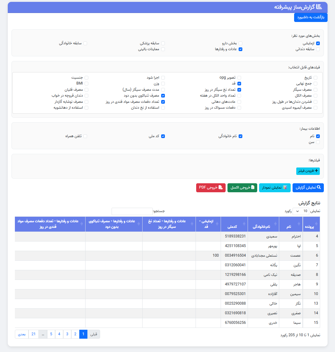The height and width of the screenshot is (352, 335).
Task: Go to results page 3
Action: click(67, 334)
